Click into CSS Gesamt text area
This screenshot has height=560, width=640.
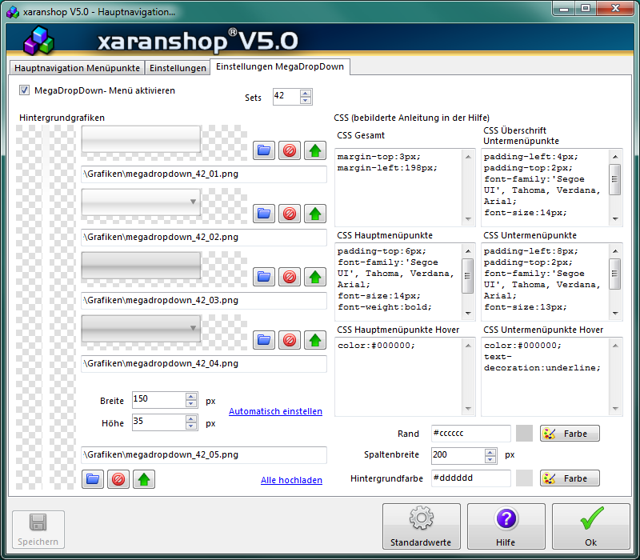tap(398, 187)
